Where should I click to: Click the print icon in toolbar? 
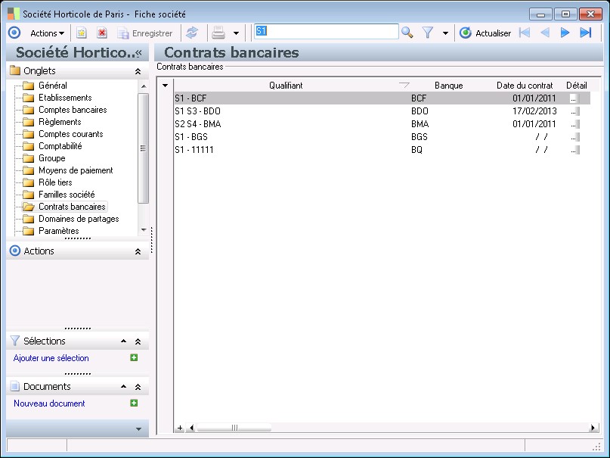(218, 33)
